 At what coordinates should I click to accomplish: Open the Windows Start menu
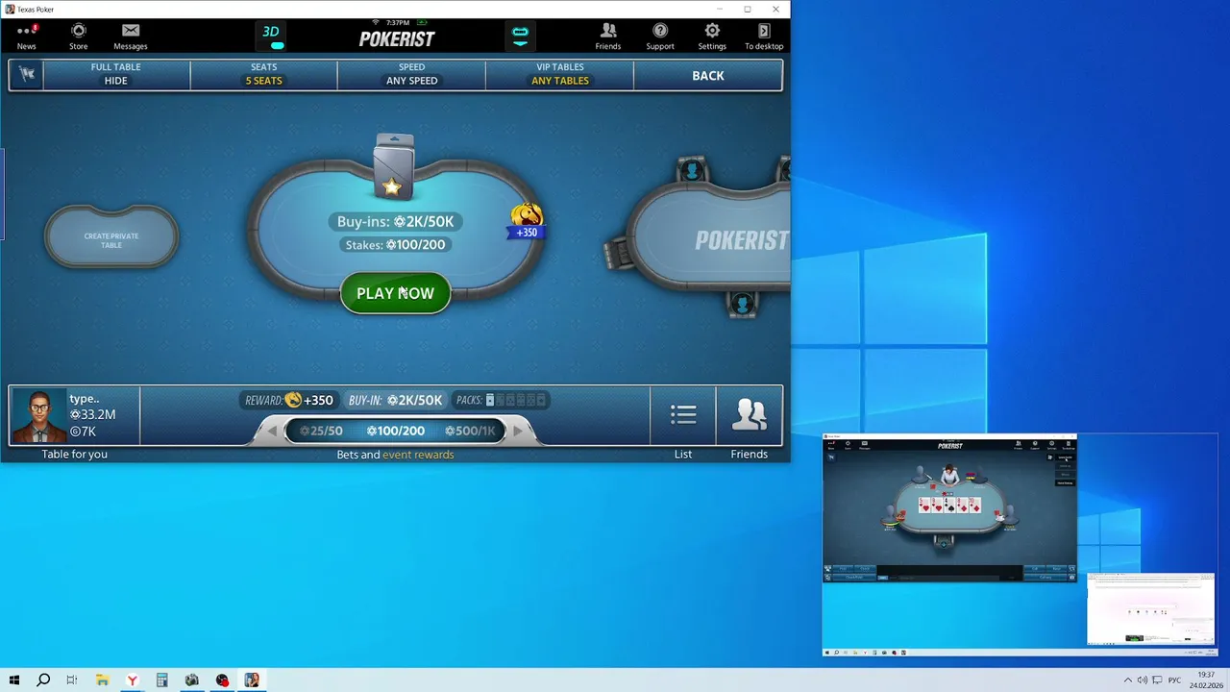coord(14,680)
